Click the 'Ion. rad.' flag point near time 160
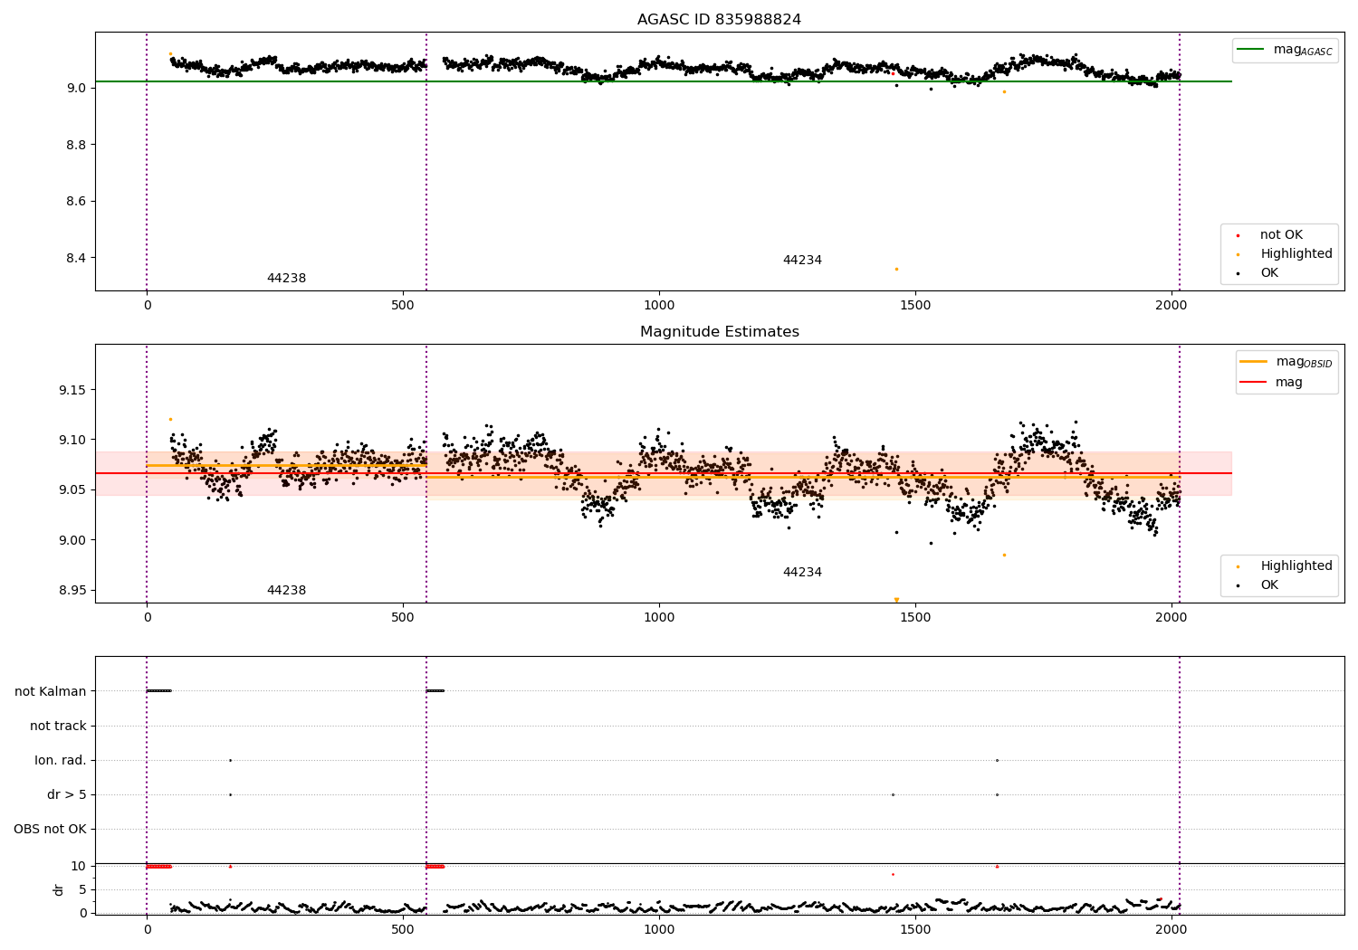Viewport: 1358px width, 950px height. coord(230,760)
